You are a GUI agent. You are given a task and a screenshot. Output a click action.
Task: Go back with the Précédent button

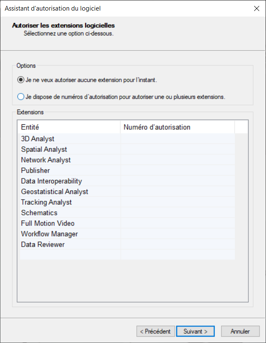click(155, 331)
